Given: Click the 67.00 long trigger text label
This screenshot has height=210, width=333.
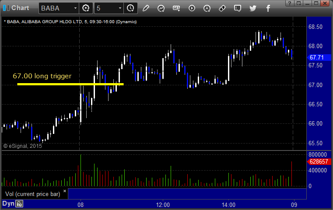Looking at the screenshot, I should 42,76.
